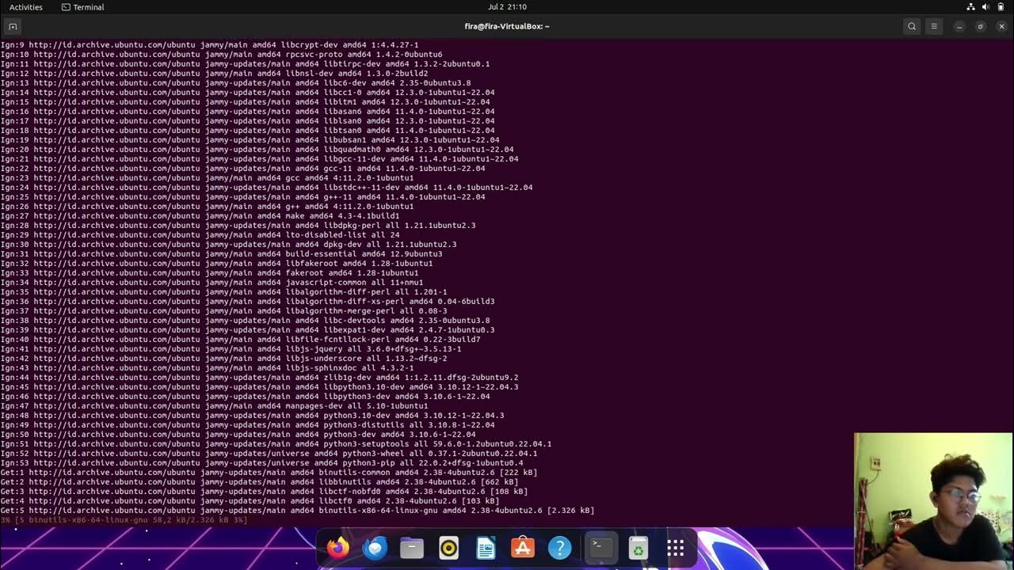Select the Terminal icon in the dock
1014x570 pixels.
click(x=601, y=548)
